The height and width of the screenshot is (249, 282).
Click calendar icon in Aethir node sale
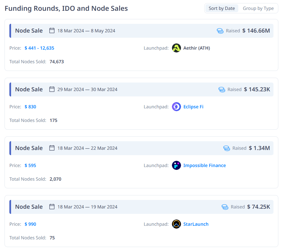coord(52,31)
